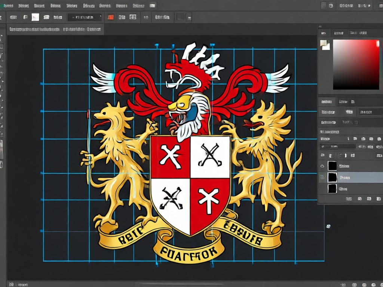Open the third menu bar item
The width and height of the screenshot is (383, 287).
pos(39,6)
